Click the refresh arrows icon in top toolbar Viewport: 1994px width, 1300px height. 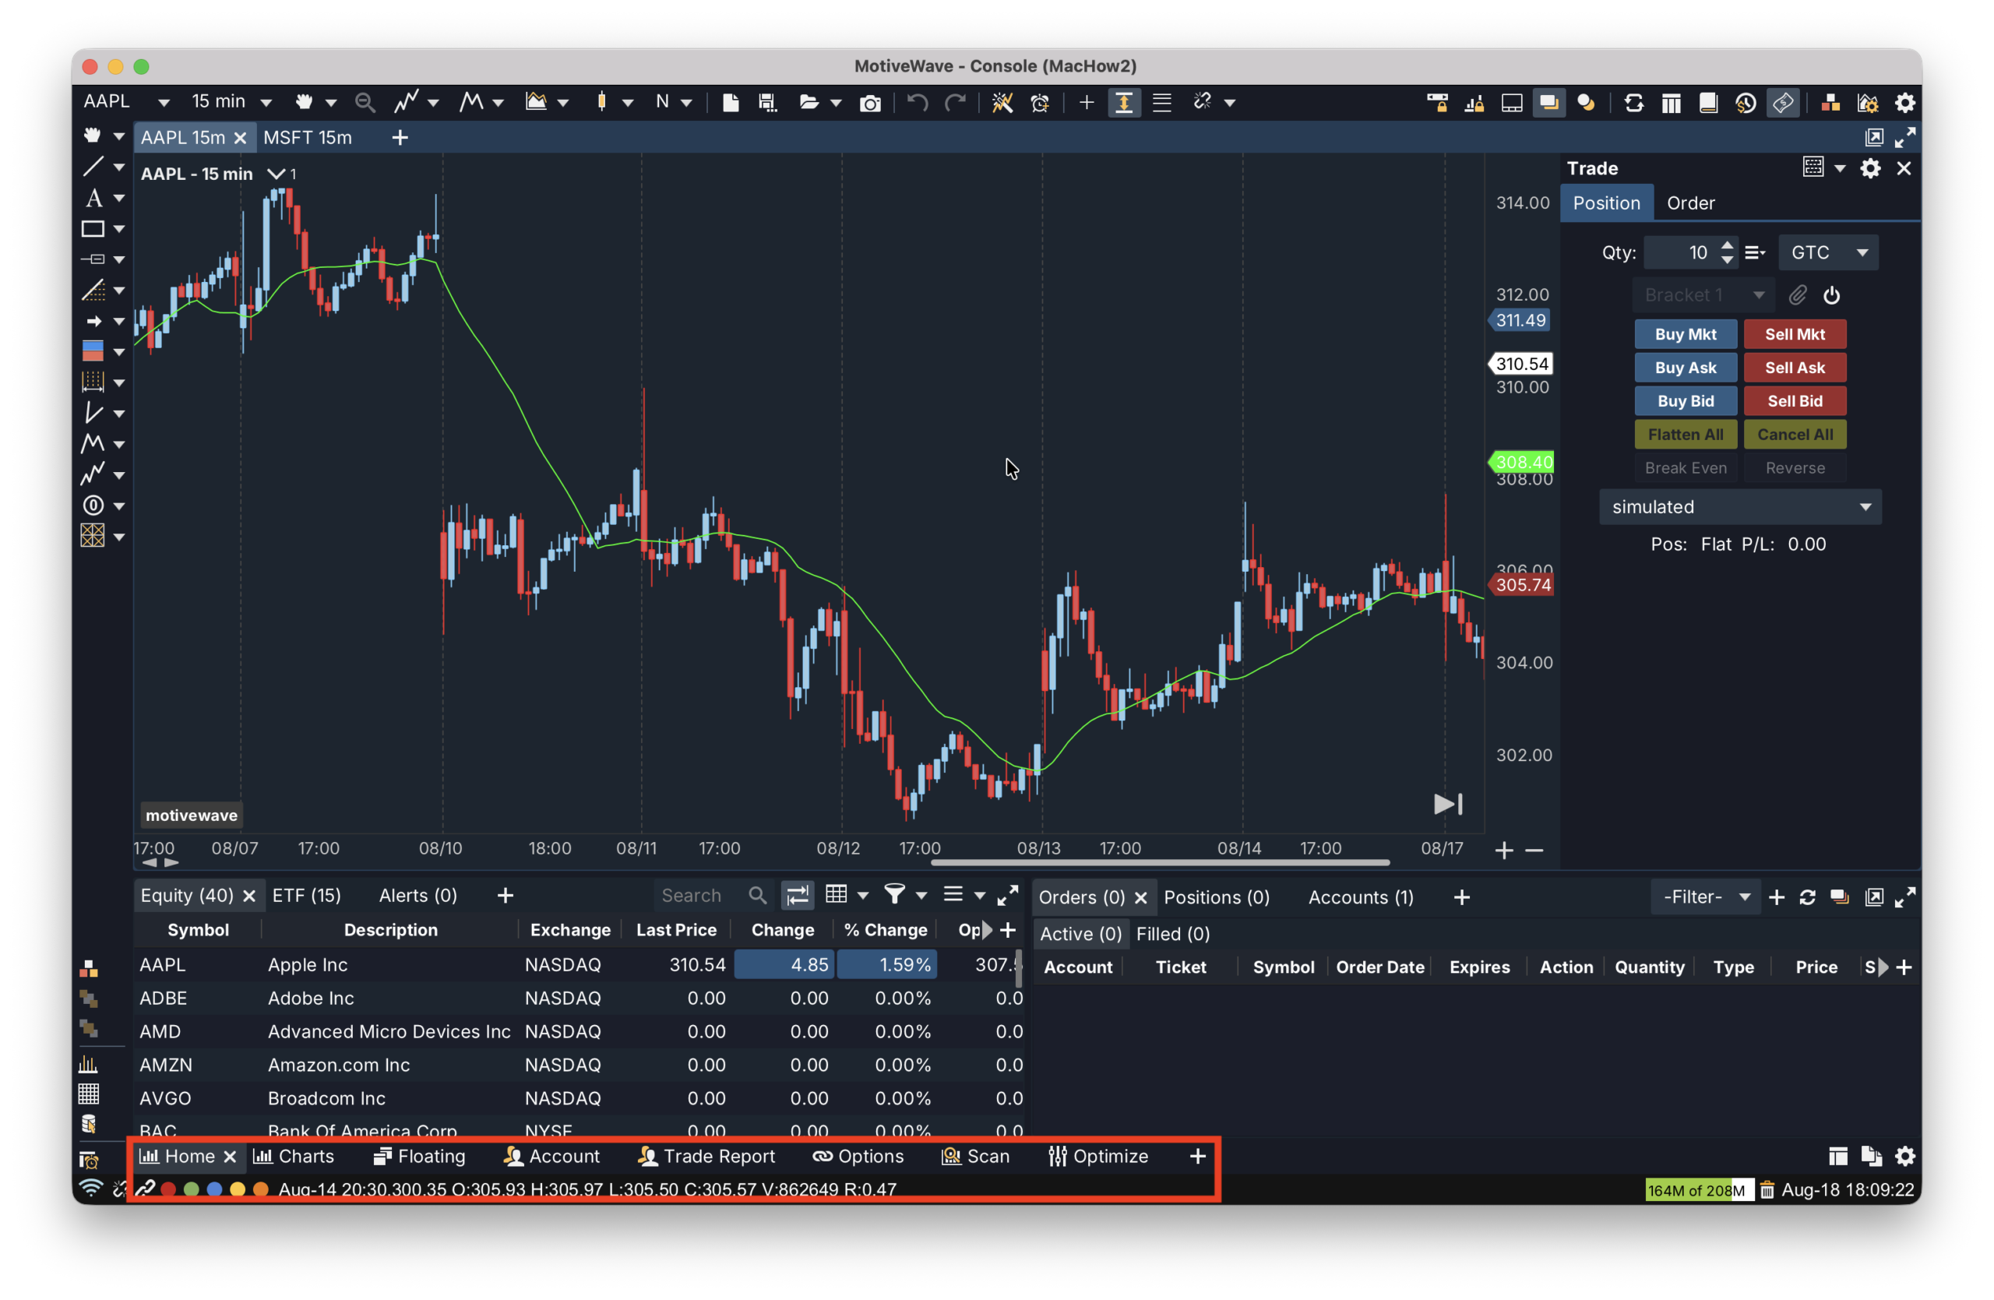[1633, 103]
